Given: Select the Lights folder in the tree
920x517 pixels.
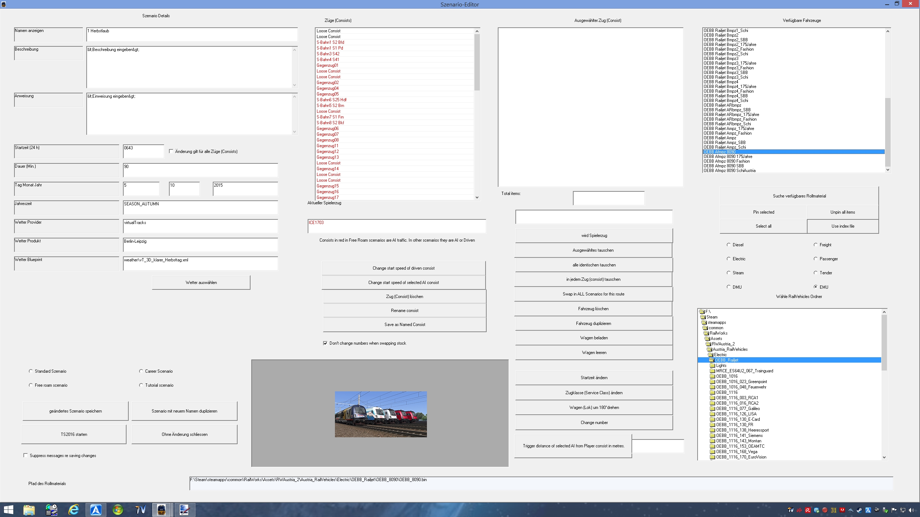Looking at the screenshot, I should pyautogui.click(x=721, y=365).
